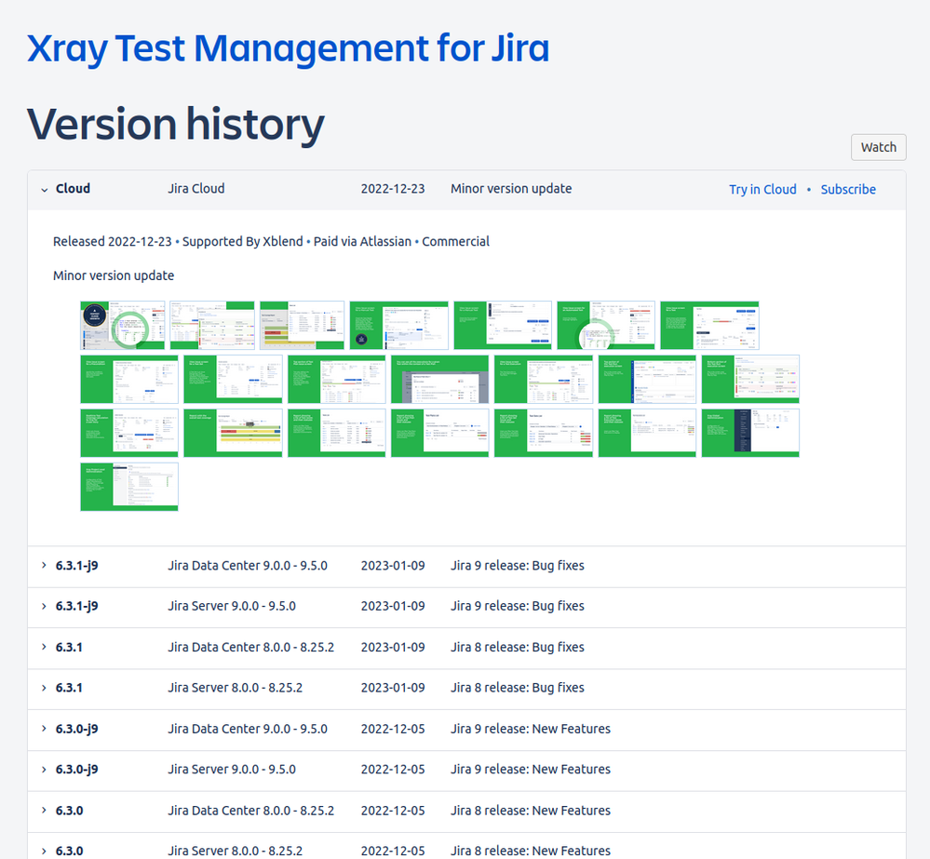Expand the 6.3.0-j9 Jira Data Center row
The height and width of the screenshot is (859, 930).
pyautogui.click(x=44, y=729)
